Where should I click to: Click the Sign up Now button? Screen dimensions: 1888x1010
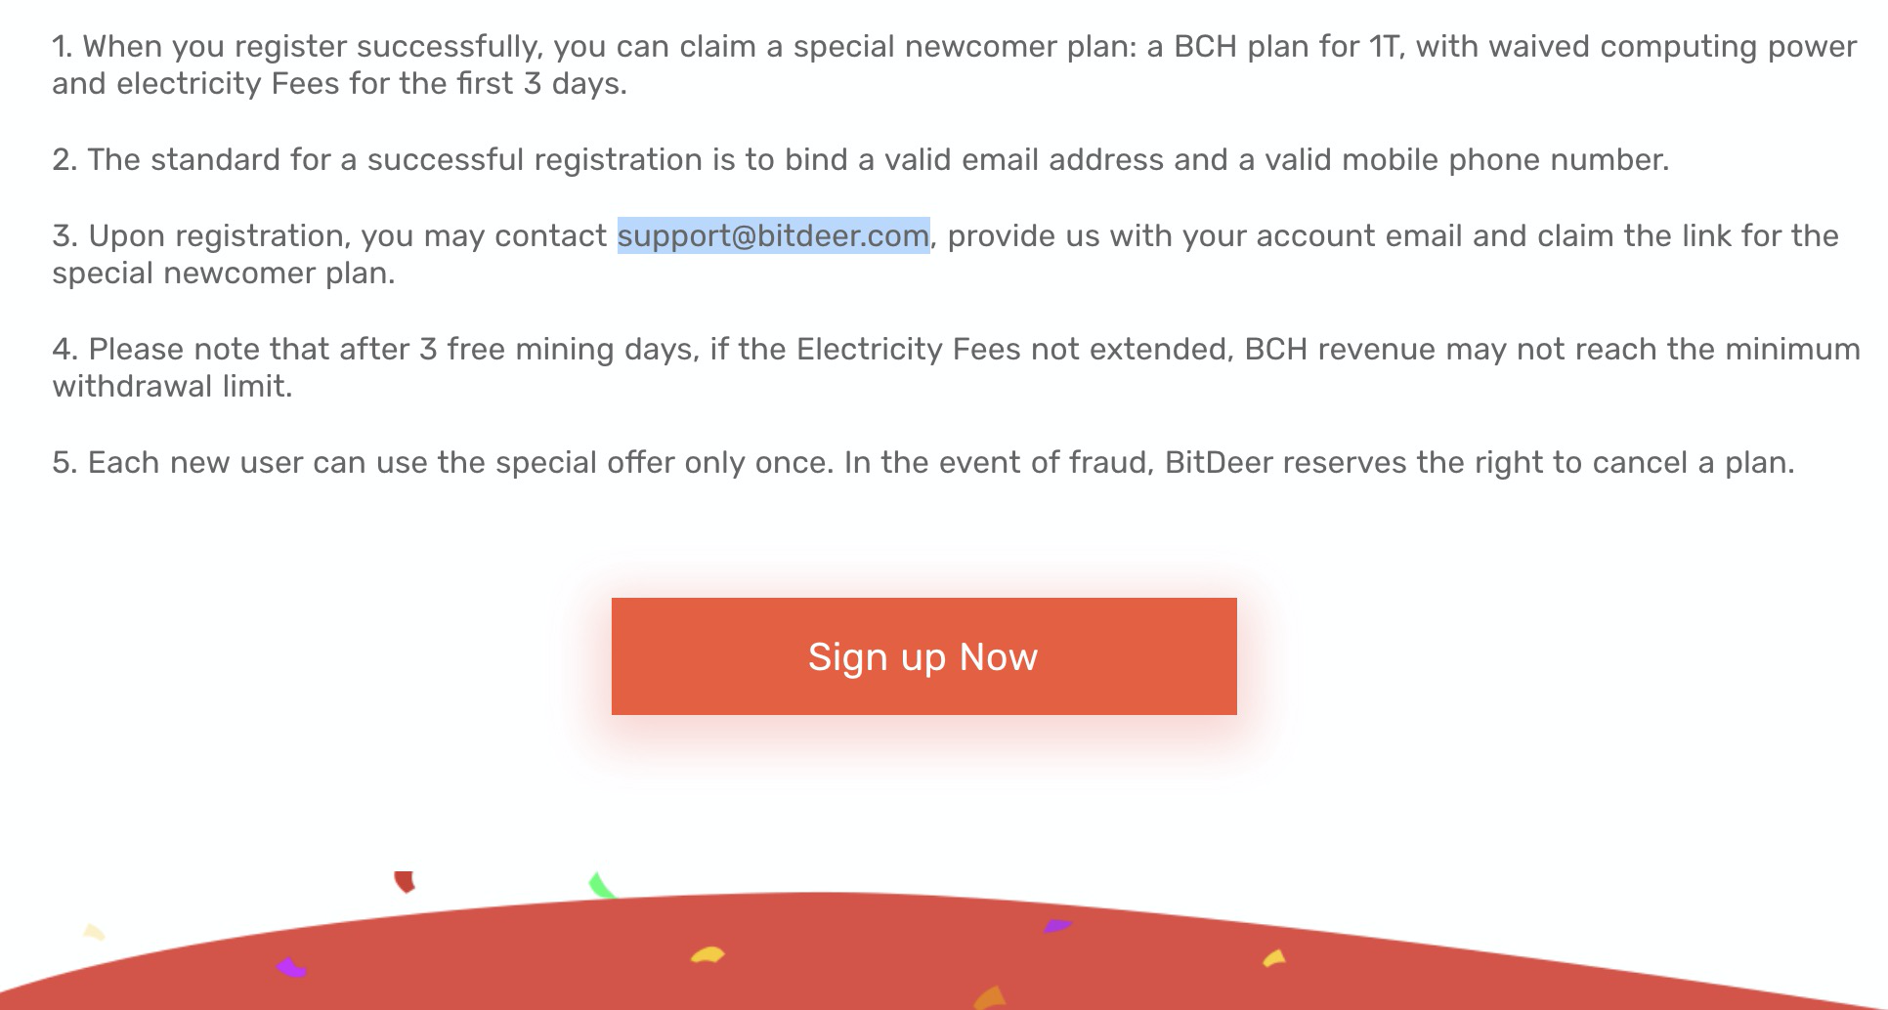pyautogui.click(x=923, y=656)
